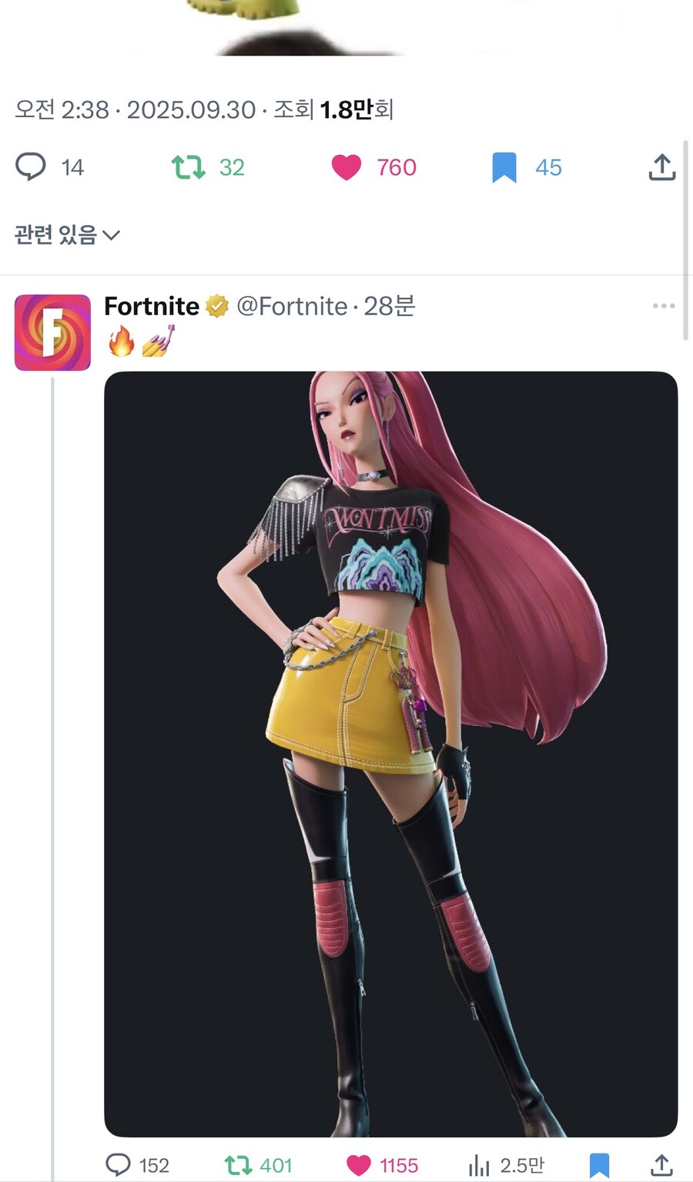Click the 조회 1.8만회 view count
This screenshot has width=693, height=1182.
click(x=333, y=109)
